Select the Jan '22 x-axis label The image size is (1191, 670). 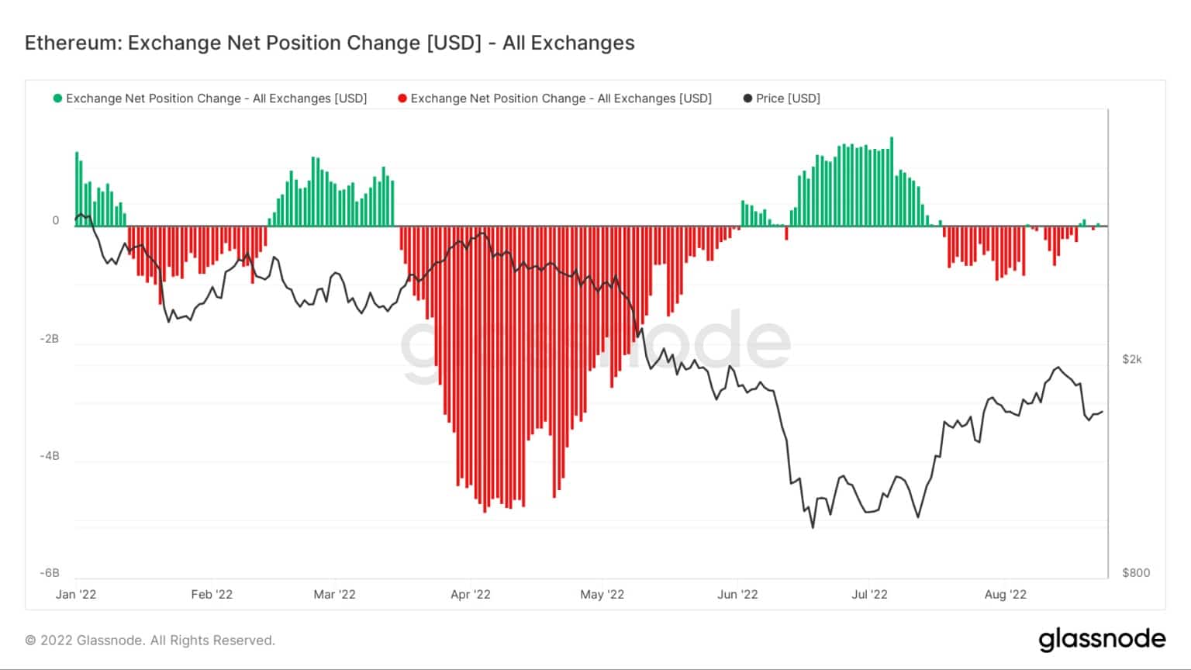coord(76,595)
